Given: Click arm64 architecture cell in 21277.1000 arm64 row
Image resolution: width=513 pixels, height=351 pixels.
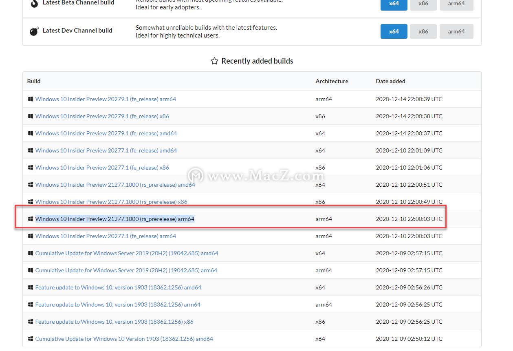Looking at the screenshot, I should pos(324,219).
